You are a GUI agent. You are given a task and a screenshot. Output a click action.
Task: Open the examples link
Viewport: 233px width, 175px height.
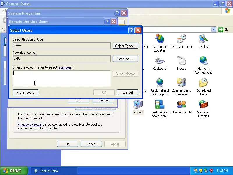point(65,67)
